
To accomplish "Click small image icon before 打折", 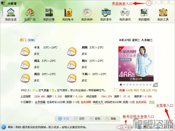I will [116, 90].
